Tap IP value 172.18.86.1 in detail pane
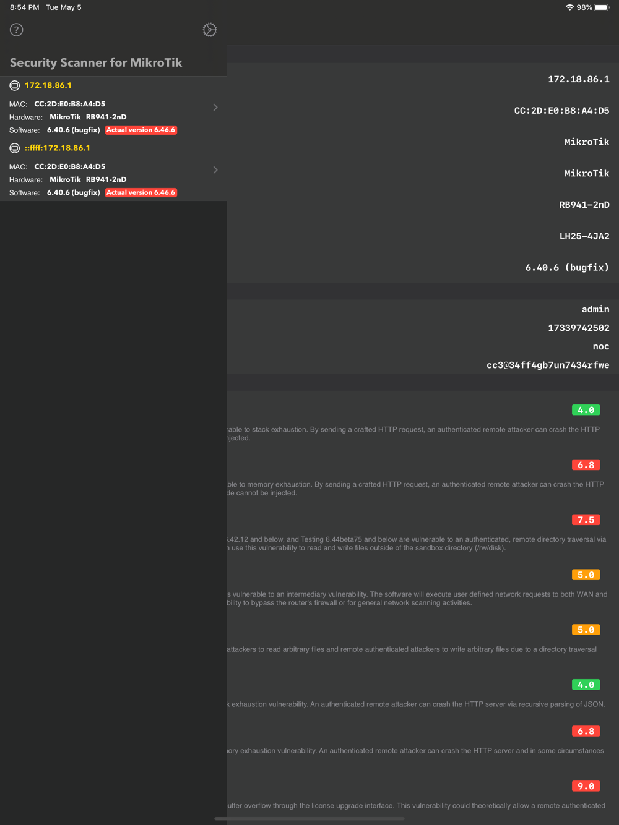 (x=579, y=79)
